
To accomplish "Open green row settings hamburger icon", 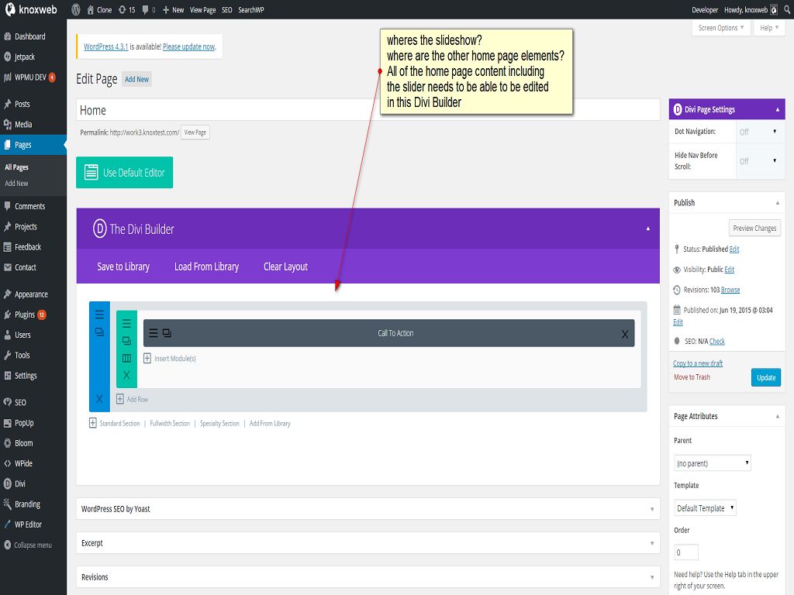I will (x=126, y=323).
